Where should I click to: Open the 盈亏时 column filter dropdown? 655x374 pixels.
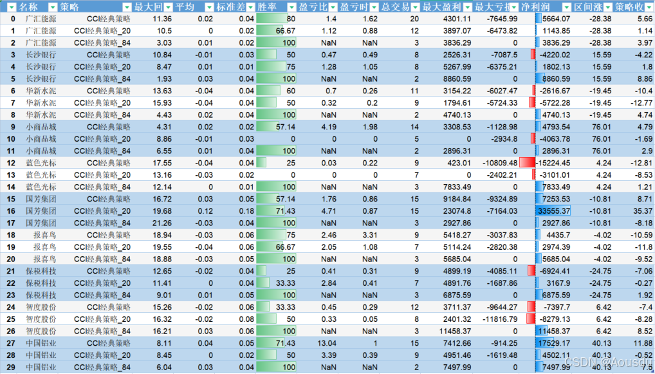(x=374, y=6)
